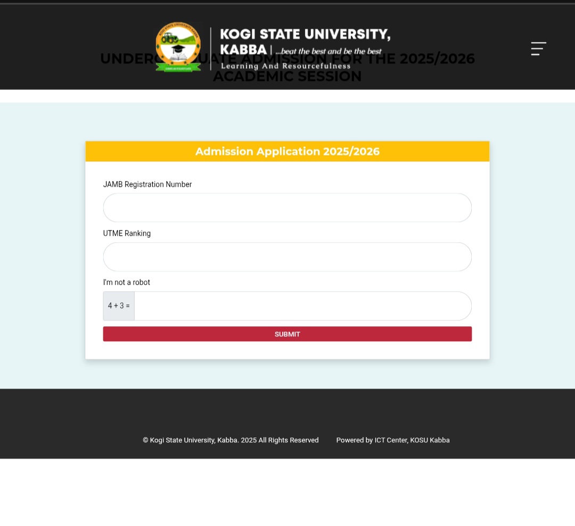The width and height of the screenshot is (575, 526).
Task: Click the "4 + 3 =" captcha prompt
Action: pyautogui.click(x=119, y=306)
